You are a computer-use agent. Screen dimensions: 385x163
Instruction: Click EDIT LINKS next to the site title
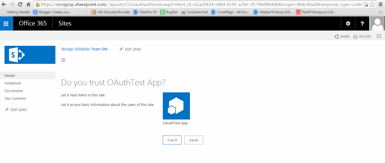point(132,49)
